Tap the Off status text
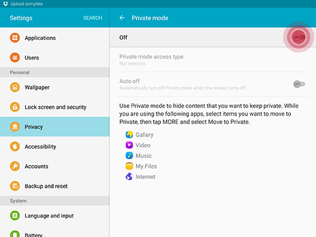The image size is (316, 237). [123, 37]
